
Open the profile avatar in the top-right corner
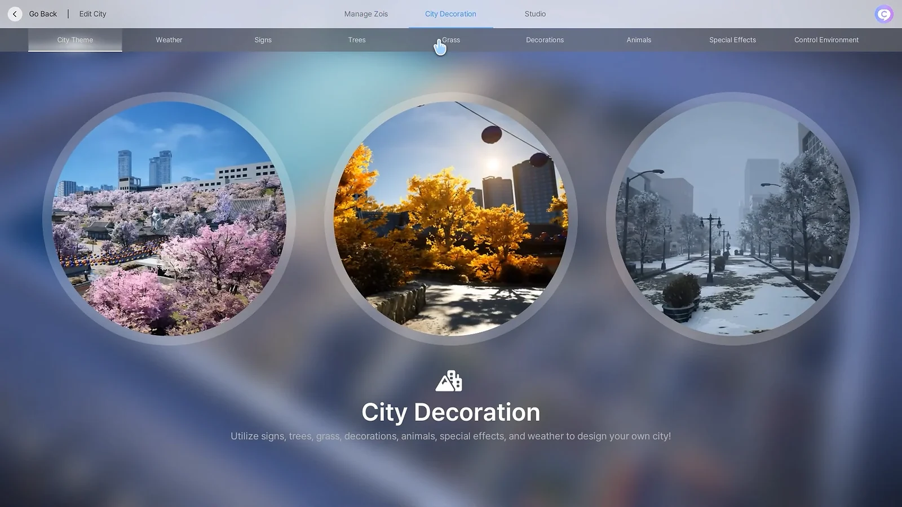coord(883,14)
